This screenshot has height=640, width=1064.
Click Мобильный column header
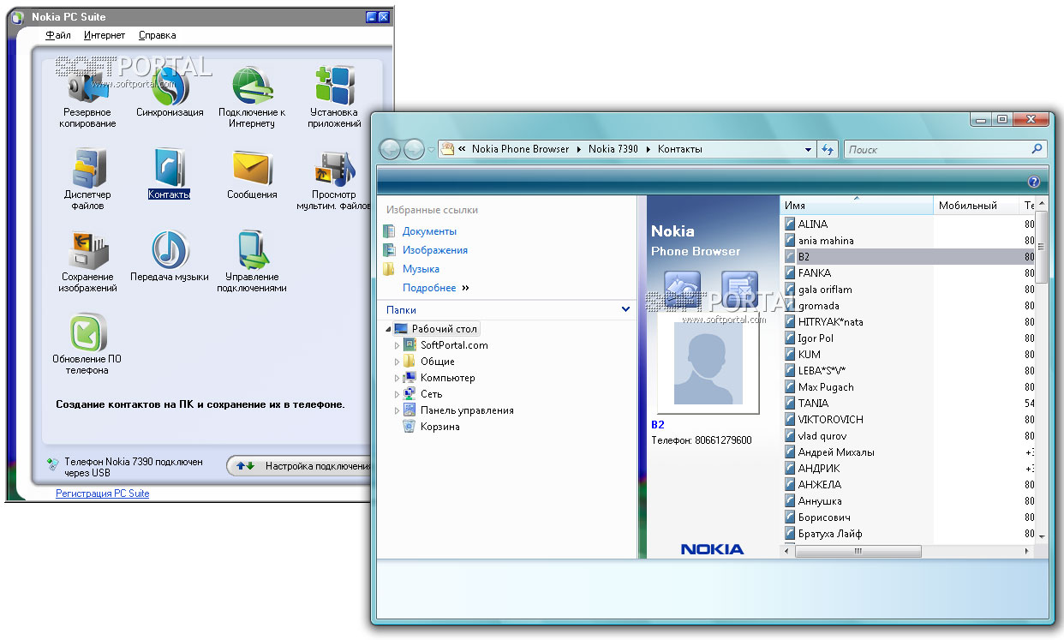(x=976, y=206)
